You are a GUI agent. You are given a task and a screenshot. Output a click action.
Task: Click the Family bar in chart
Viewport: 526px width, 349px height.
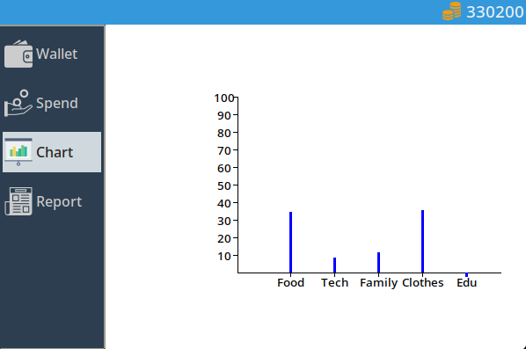379,262
